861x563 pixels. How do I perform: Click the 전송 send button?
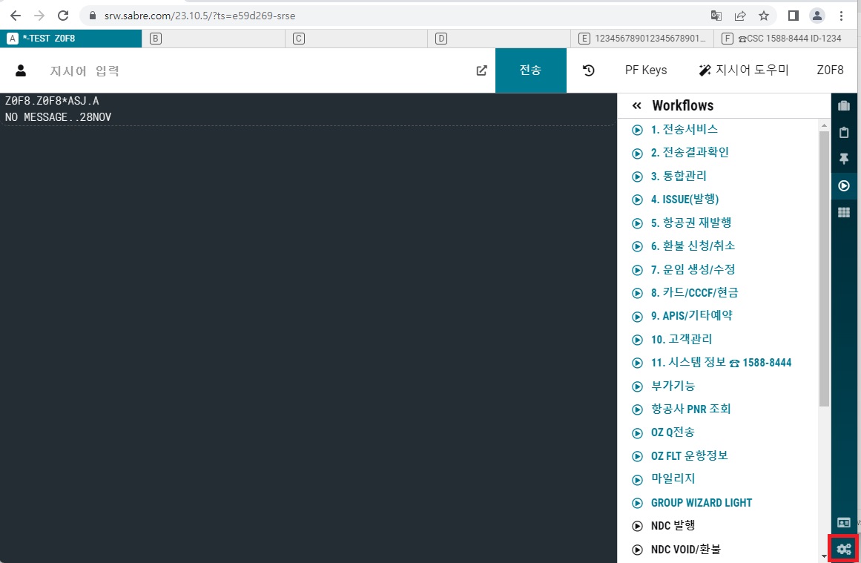pyautogui.click(x=530, y=70)
